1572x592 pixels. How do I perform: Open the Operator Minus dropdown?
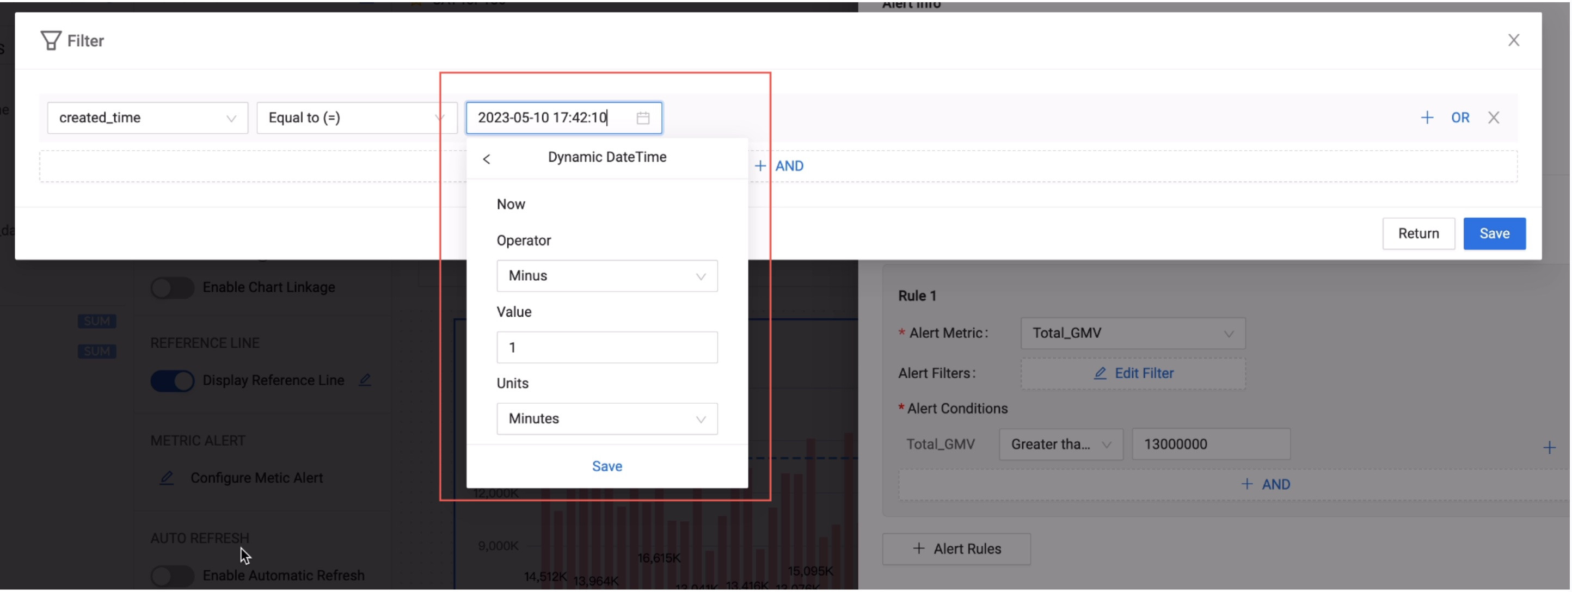tap(606, 276)
